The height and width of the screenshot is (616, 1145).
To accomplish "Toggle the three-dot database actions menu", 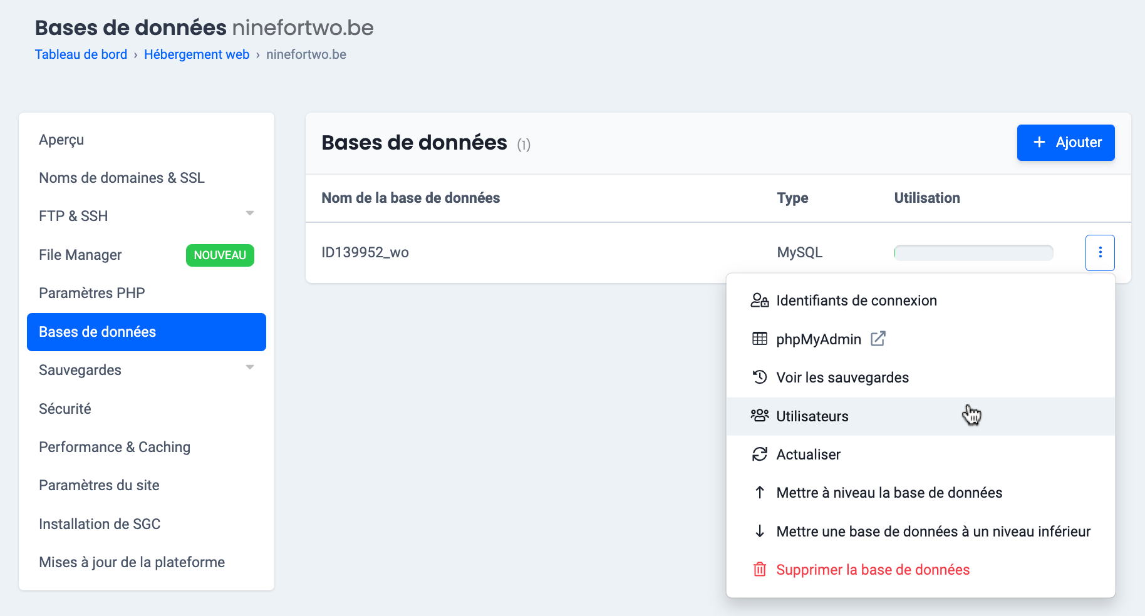I will coord(1099,252).
